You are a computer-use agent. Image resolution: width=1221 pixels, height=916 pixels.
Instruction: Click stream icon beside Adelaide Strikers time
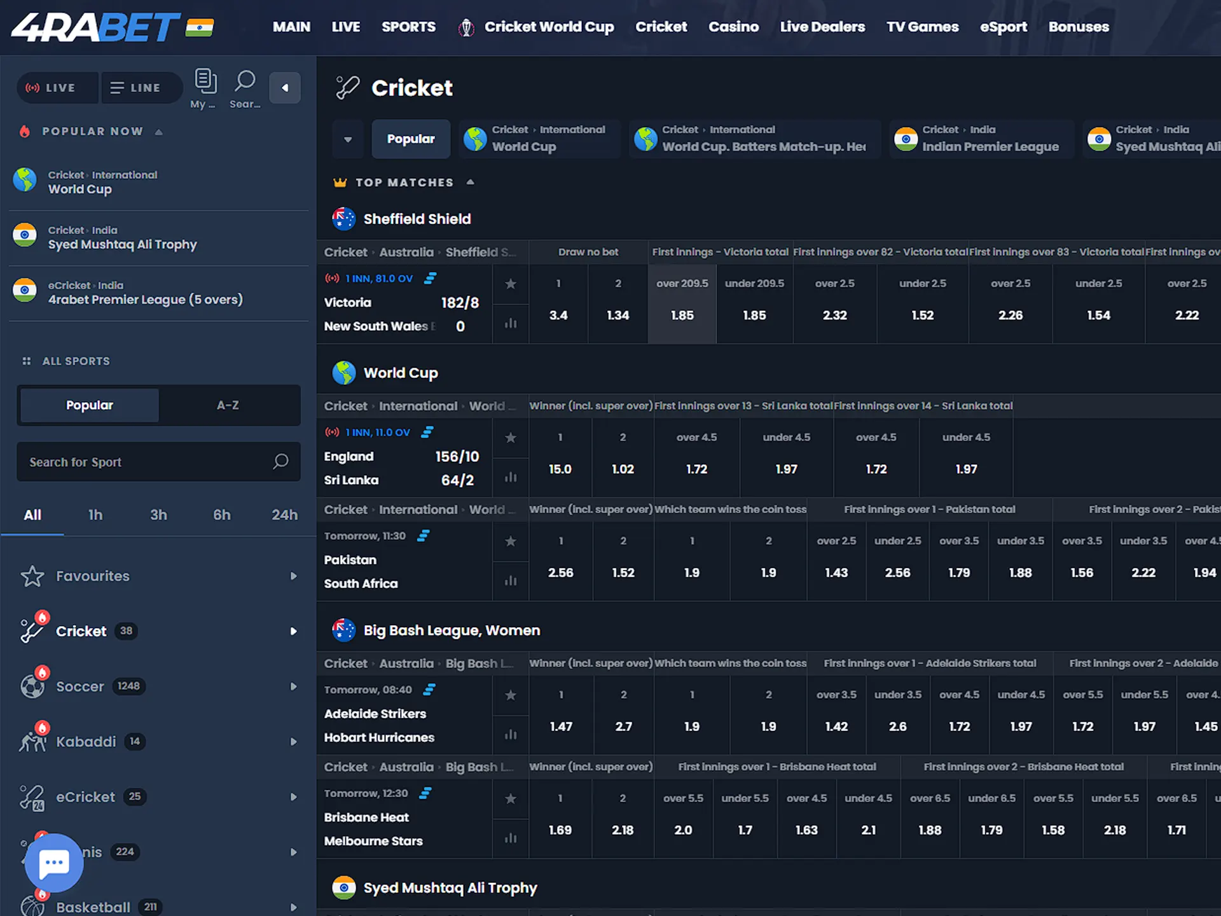click(430, 690)
